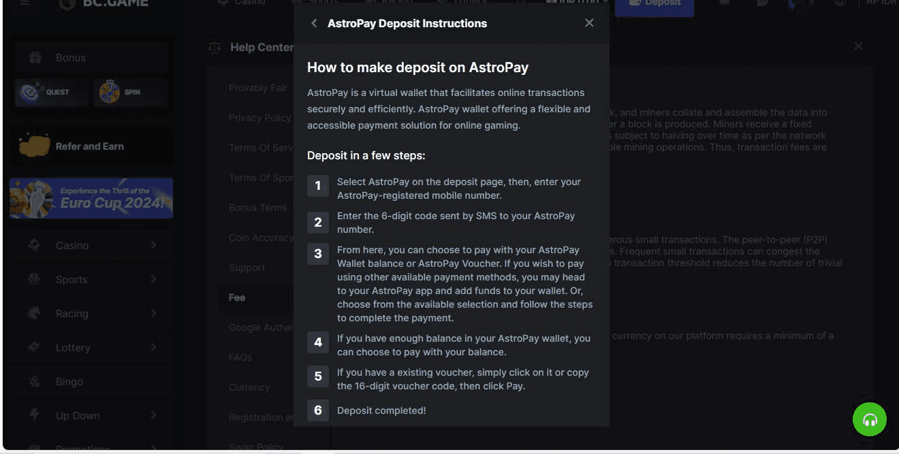Close the AstroPay instructions dialog
899x454 pixels.
(589, 23)
